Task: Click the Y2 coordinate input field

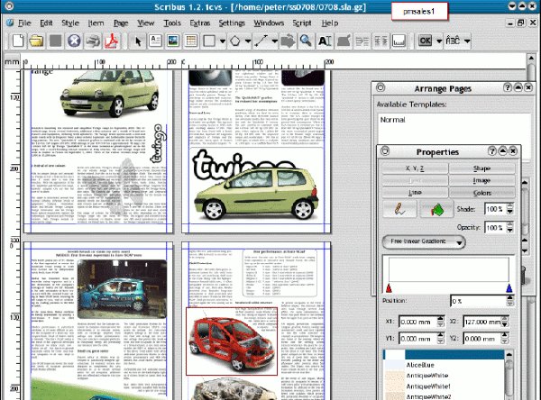Action: pyautogui.click(x=482, y=339)
